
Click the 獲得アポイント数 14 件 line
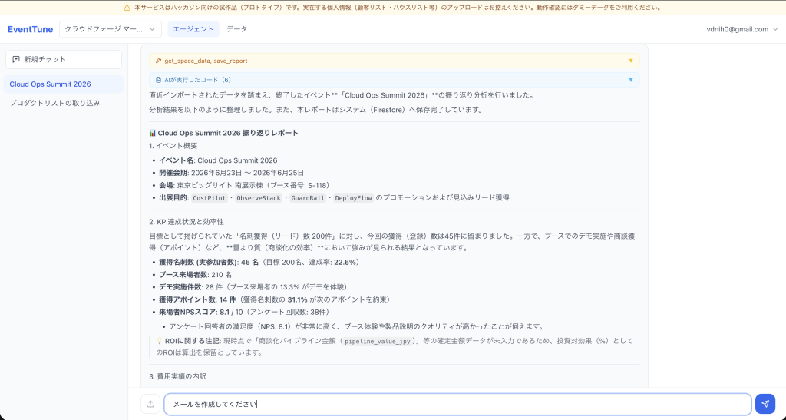(x=274, y=299)
